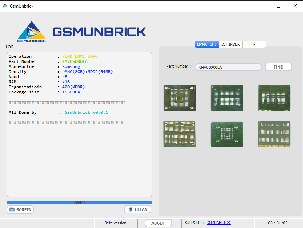Click the LOG group label
Viewport: 303px width, 228px height.
click(9, 47)
